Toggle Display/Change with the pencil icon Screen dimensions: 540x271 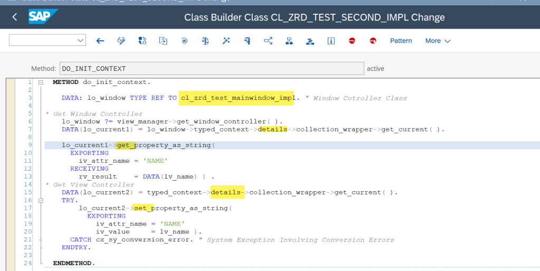click(121, 41)
